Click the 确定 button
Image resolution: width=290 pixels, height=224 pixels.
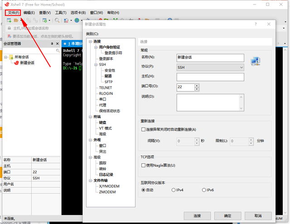click(227, 216)
